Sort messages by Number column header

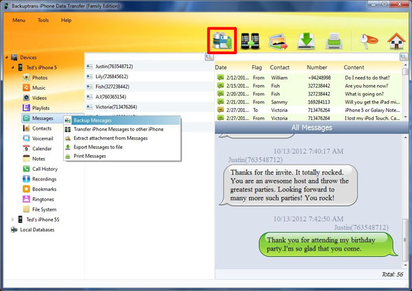pos(317,67)
